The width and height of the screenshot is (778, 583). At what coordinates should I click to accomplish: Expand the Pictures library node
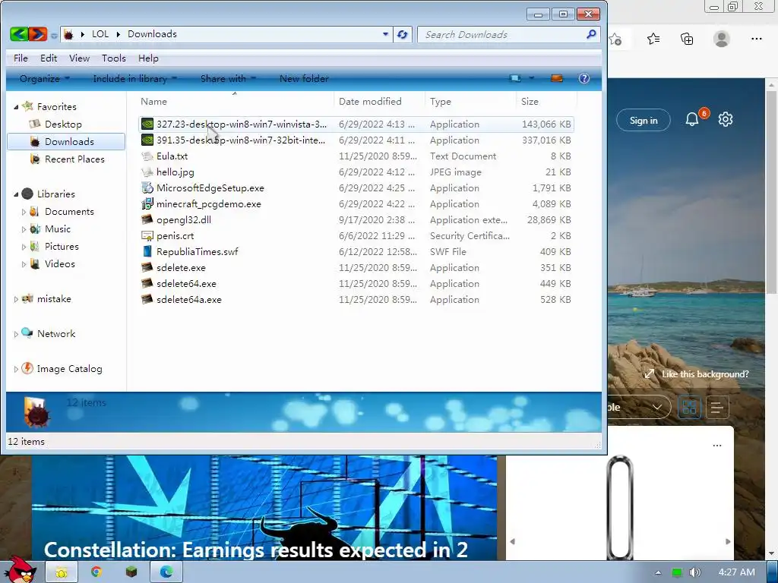pos(24,247)
